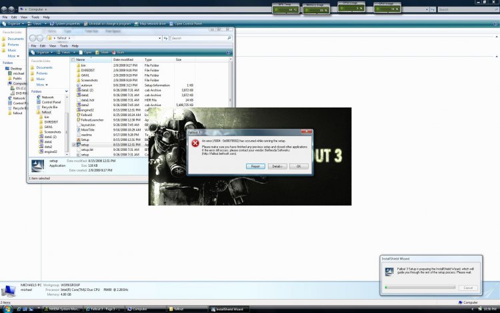Click the InstallShield Wizard setup icon
The height and width of the screenshot is (313, 500).
tap(389, 272)
